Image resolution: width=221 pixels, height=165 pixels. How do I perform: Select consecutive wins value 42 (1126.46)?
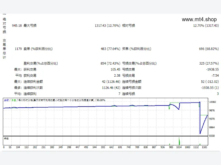coord(111,82)
